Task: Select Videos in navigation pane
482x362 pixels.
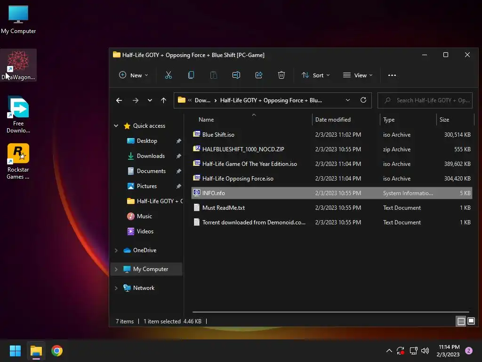Action: click(x=145, y=231)
